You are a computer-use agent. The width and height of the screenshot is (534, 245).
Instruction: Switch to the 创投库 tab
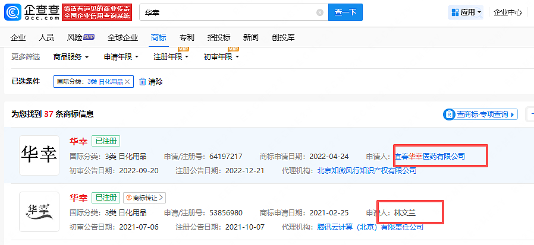click(283, 38)
